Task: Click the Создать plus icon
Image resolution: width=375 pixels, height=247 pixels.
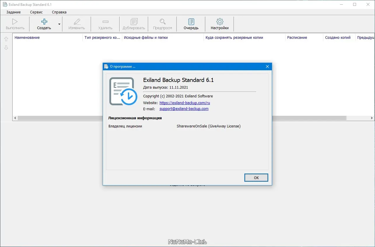Action: pyautogui.click(x=44, y=22)
